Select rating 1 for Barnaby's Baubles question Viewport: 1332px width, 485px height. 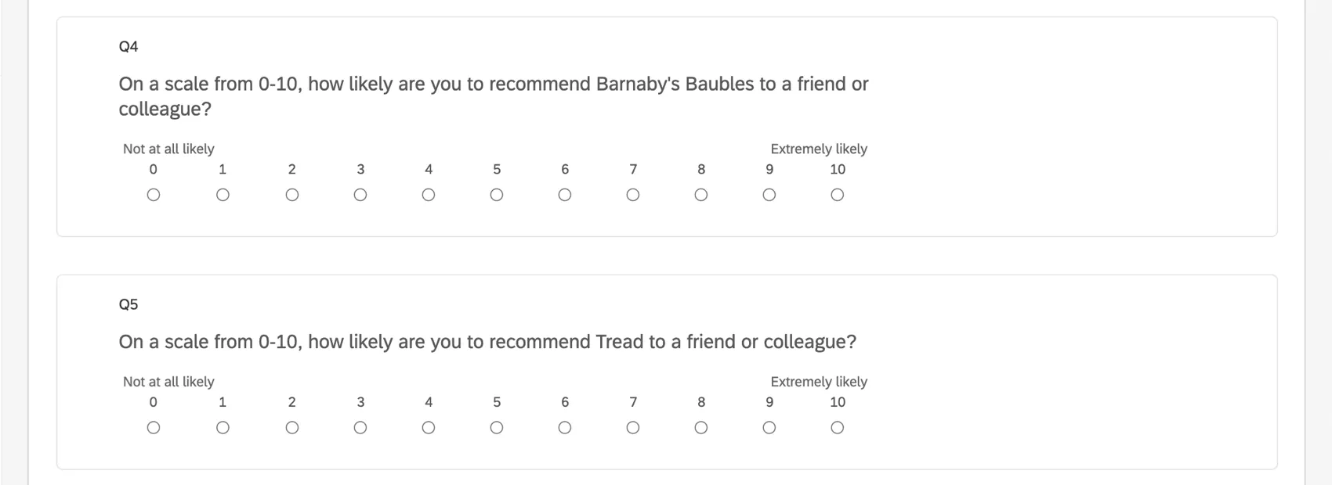tap(223, 194)
